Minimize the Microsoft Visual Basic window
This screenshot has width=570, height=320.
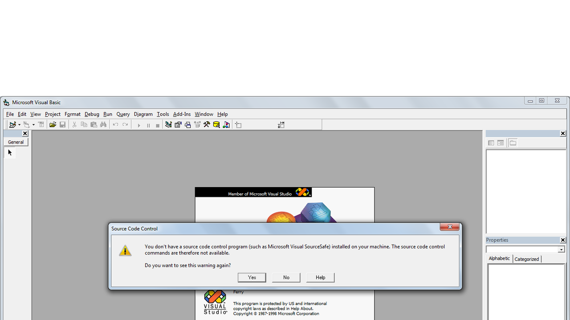[530, 101]
